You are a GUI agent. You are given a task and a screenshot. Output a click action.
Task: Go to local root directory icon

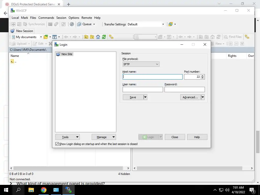(92, 37)
